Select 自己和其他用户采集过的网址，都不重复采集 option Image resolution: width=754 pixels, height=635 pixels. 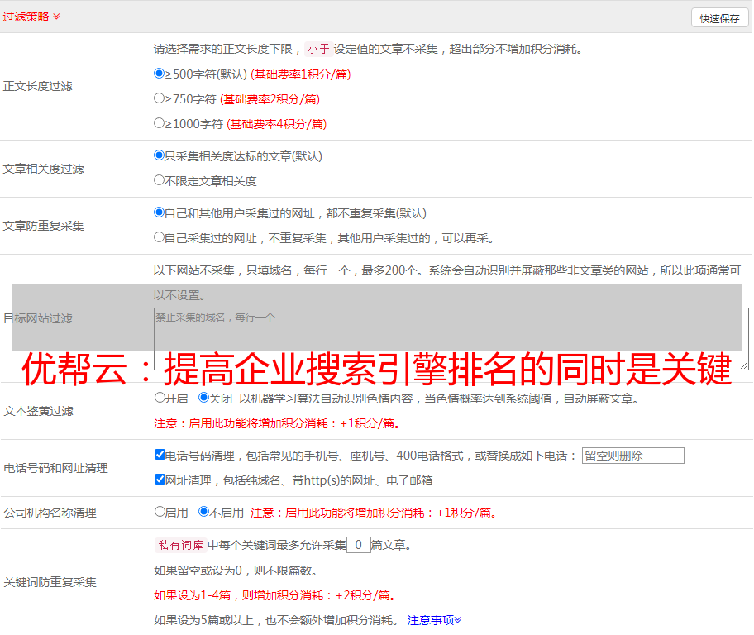click(160, 212)
